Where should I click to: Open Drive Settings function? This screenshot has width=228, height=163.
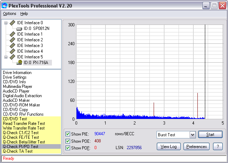point(15,77)
